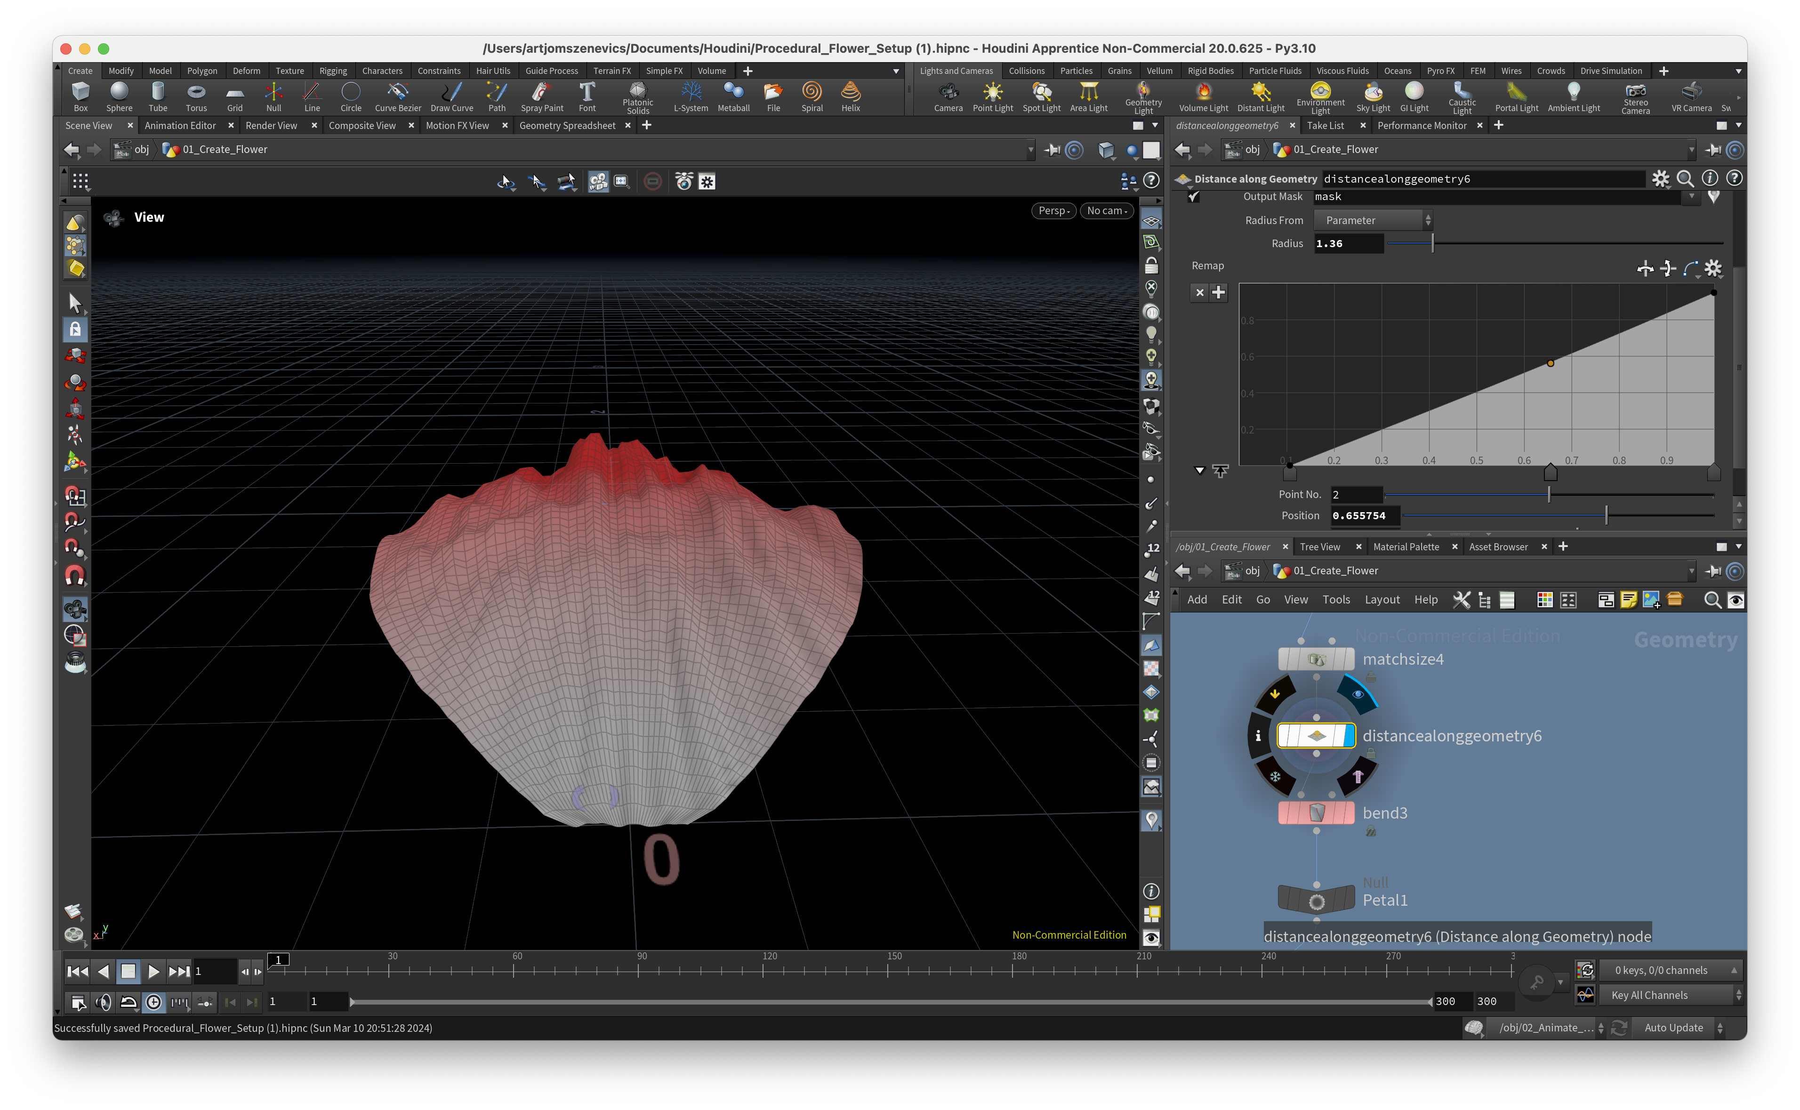
Task: Click the Camera shelf tool
Action: (x=948, y=96)
